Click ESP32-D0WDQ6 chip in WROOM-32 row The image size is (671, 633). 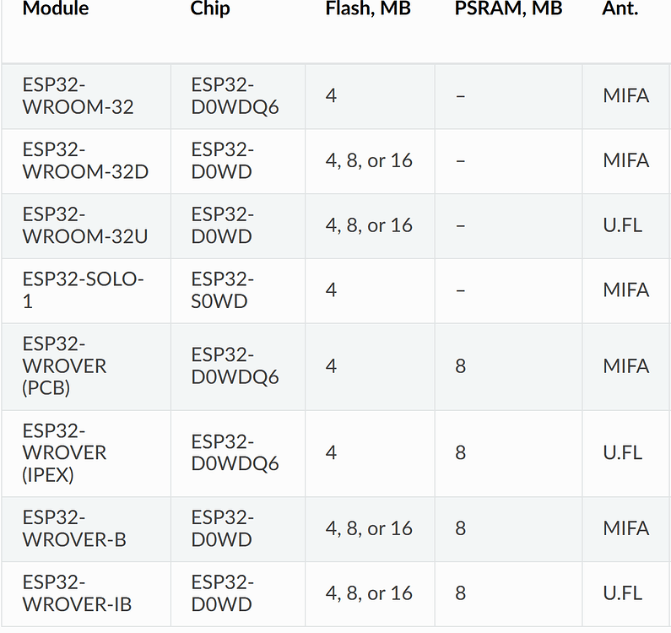pos(238,96)
